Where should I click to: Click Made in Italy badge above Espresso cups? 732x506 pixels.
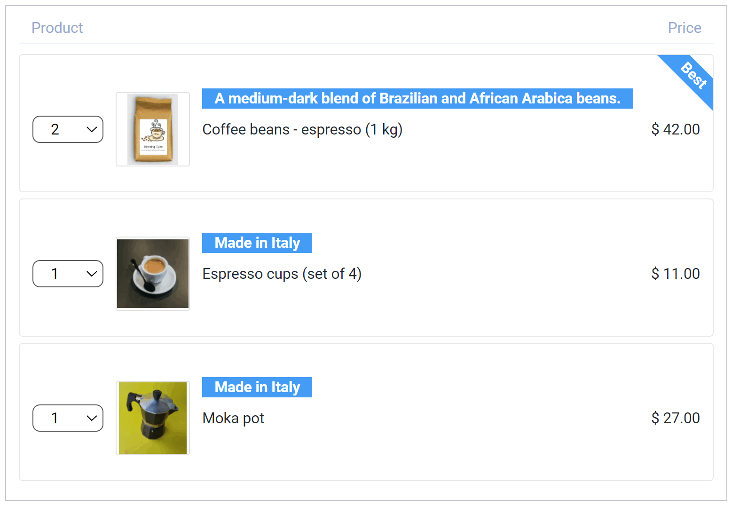(x=257, y=243)
